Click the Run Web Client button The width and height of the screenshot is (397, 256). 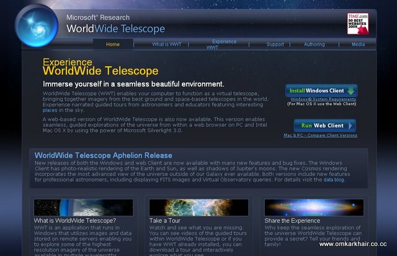(x=325, y=126)
